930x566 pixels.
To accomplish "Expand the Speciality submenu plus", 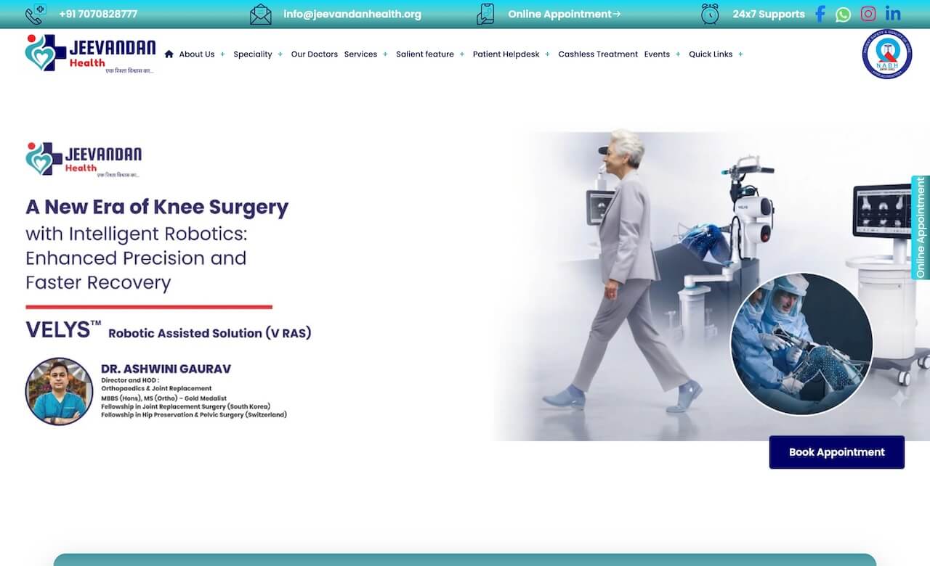I will 280,54.
